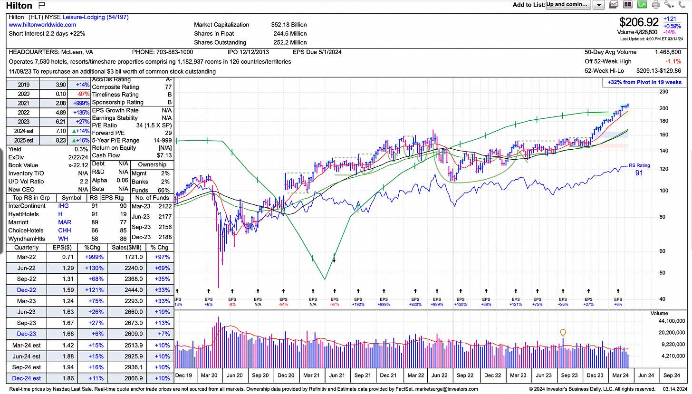This screenshot has height=394, width=692.
Task: Click the EPS +999% marker under Dec 21
Action: [x=384, y=301]
